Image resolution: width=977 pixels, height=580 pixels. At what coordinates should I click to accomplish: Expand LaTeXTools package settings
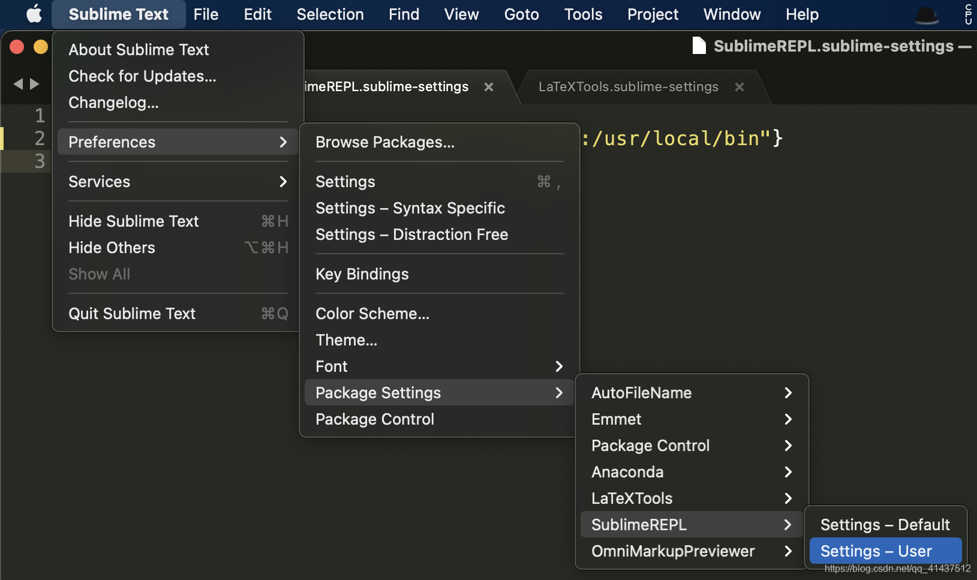point(692,498)
